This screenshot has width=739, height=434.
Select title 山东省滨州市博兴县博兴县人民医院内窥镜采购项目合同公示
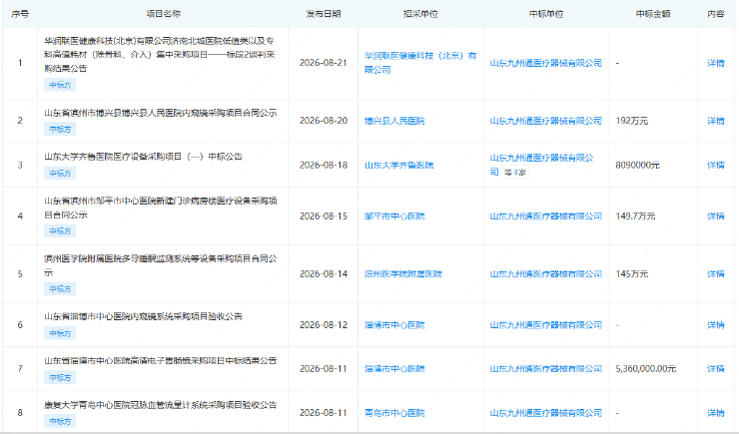coord(160,113)
